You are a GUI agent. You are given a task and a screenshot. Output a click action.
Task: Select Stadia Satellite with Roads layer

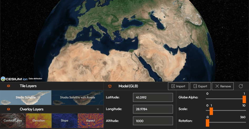(77, 97)
